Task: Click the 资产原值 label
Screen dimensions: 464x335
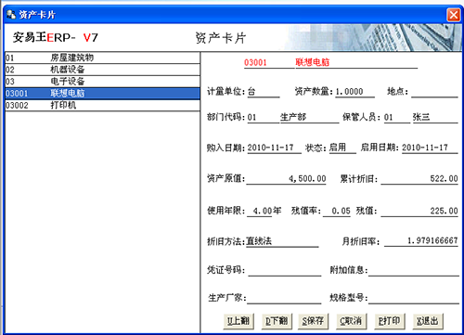Action: click(226, 178)
